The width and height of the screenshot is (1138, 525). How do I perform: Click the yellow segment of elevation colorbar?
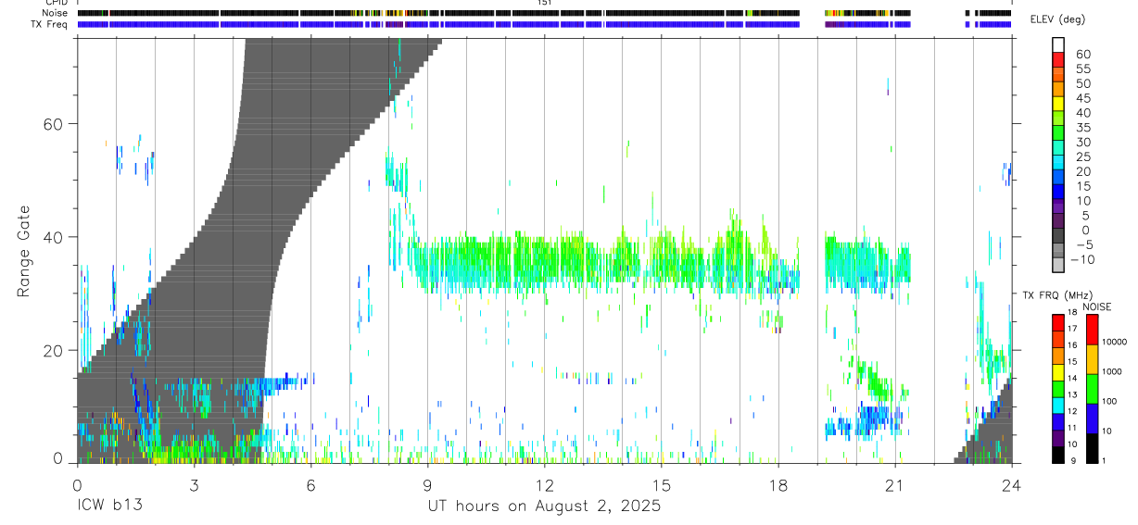(x=1059, y=104)
